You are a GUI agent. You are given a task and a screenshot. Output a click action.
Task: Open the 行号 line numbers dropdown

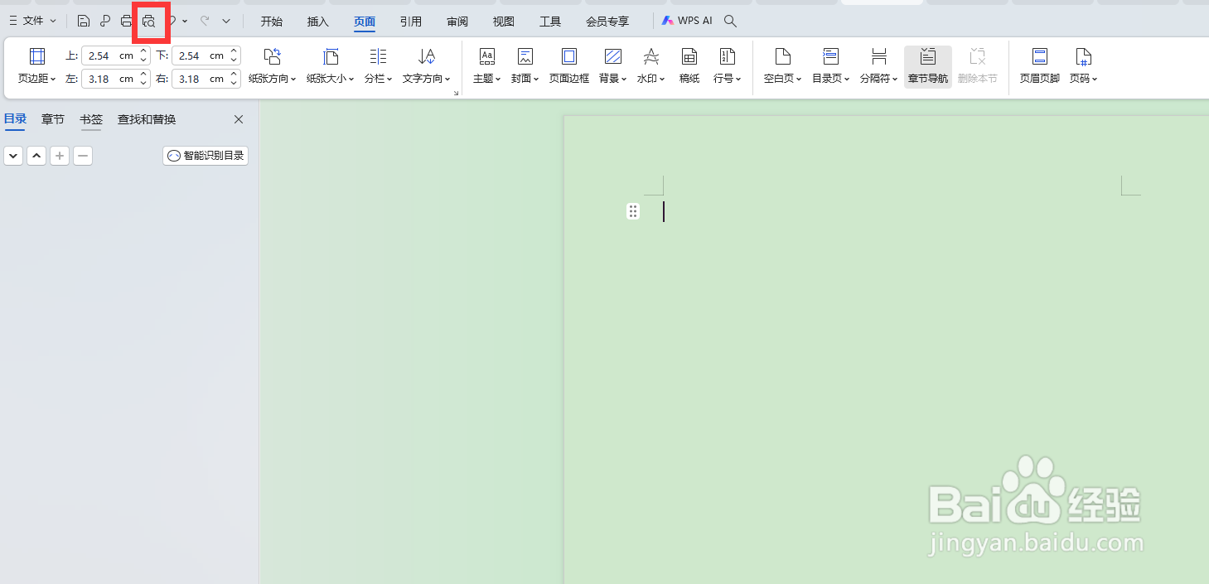point(727,66)
